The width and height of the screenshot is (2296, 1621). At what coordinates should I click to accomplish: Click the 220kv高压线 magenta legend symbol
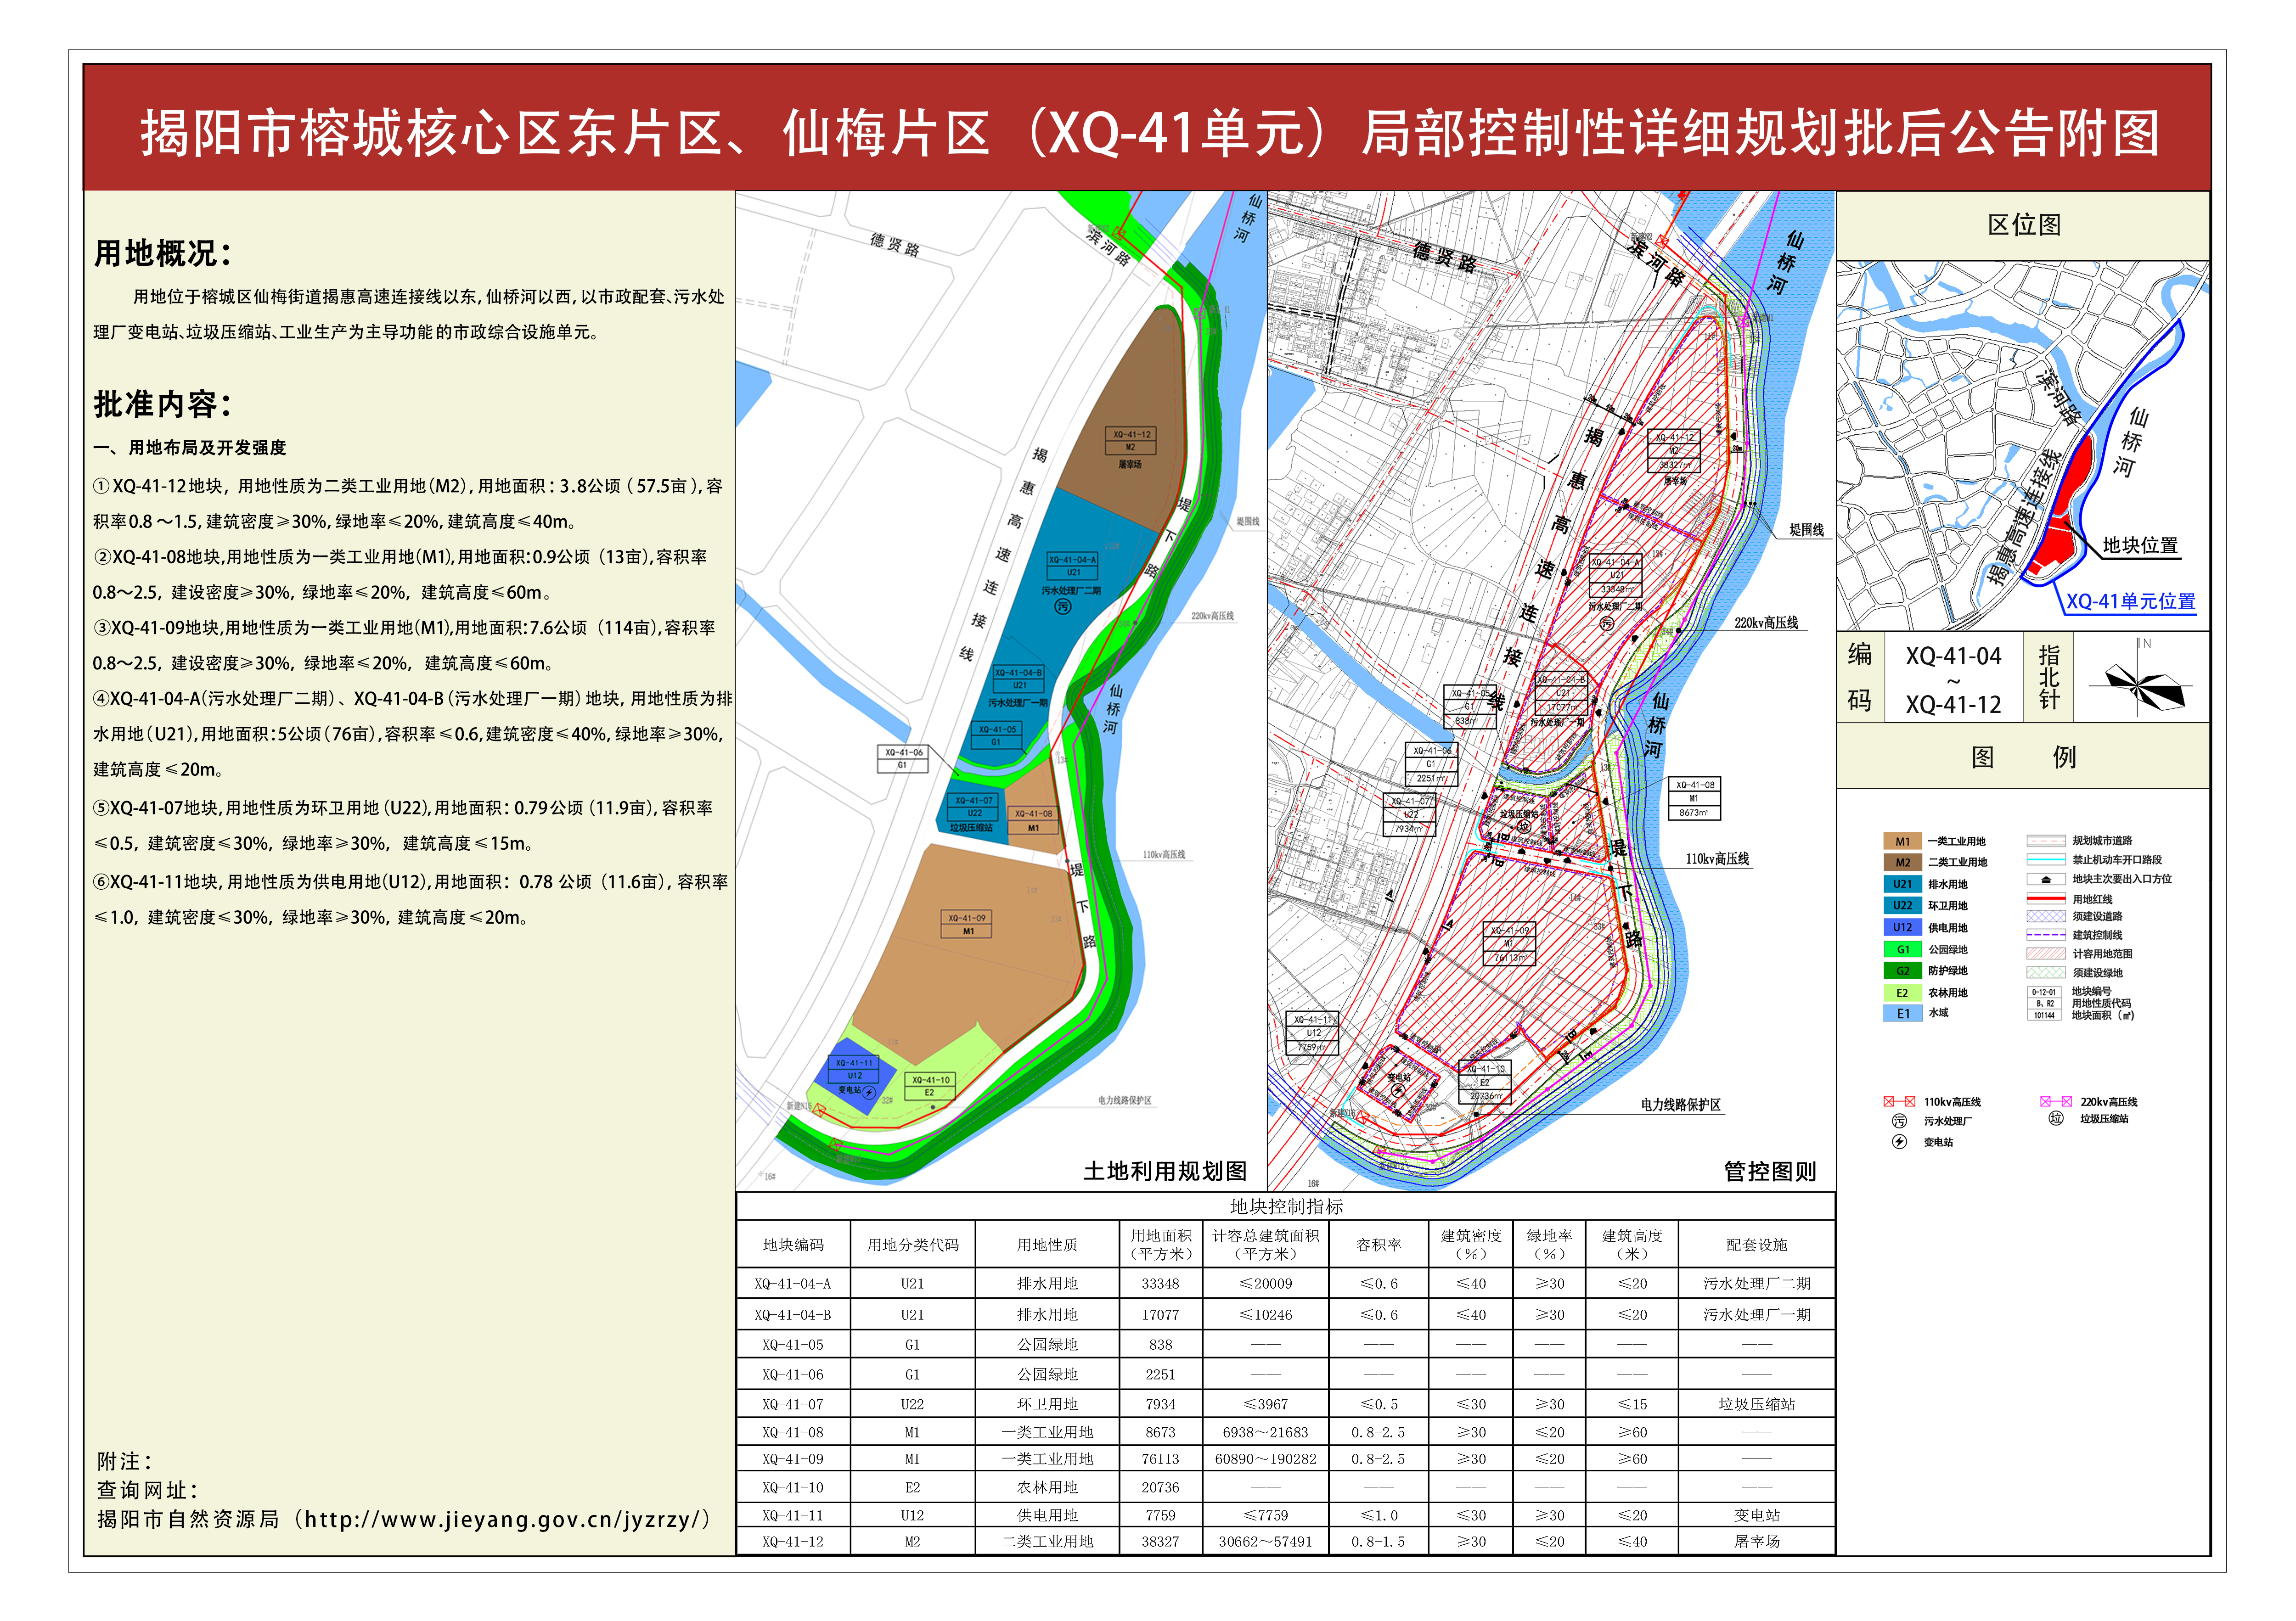click(2056, 1101)
